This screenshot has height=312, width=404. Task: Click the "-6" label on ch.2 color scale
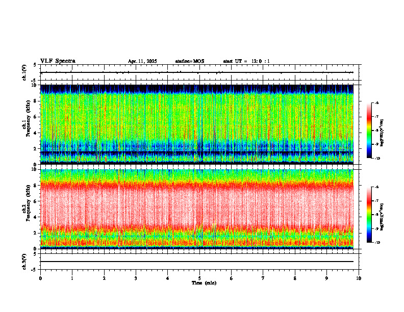pyautogui.click(x=376, y=187)
